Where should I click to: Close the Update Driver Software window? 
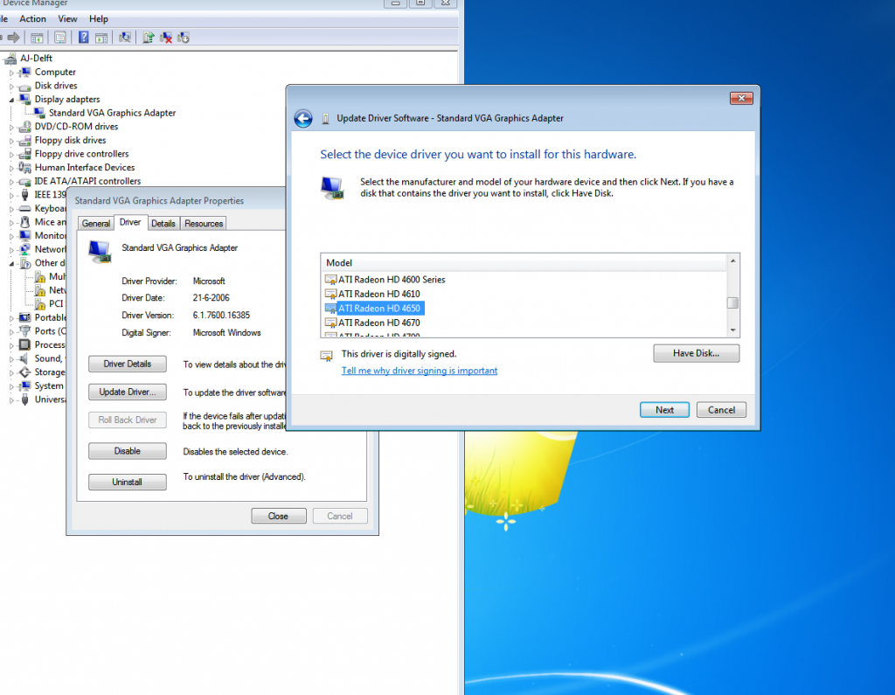tap(741, 98)
